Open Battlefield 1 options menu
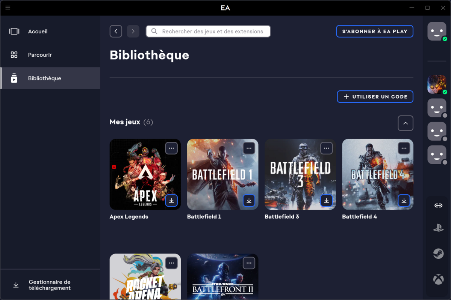Image resolution: width=451 pixels, height=300 pixels. tap(249, 148)
